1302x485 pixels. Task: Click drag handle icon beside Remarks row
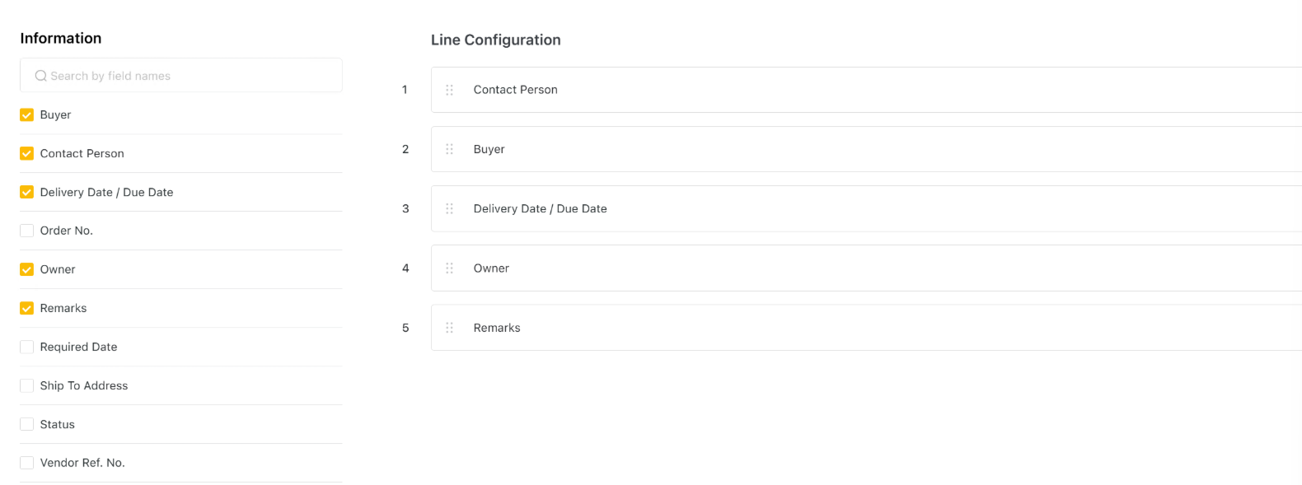(449, 328)
